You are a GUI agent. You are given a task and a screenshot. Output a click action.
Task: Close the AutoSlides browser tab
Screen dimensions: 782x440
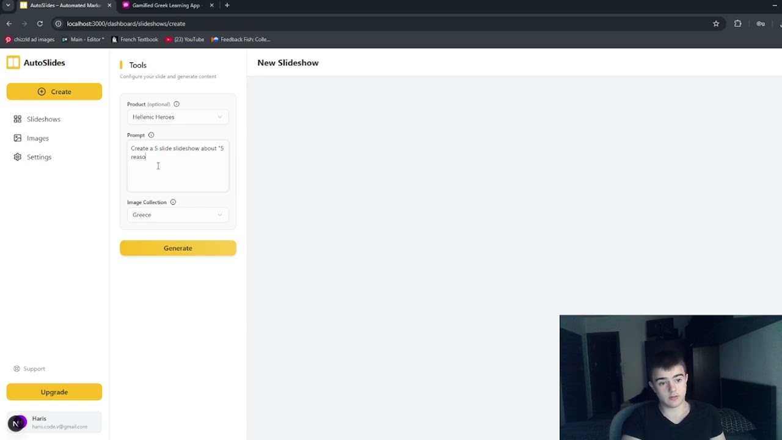point(109,5)
